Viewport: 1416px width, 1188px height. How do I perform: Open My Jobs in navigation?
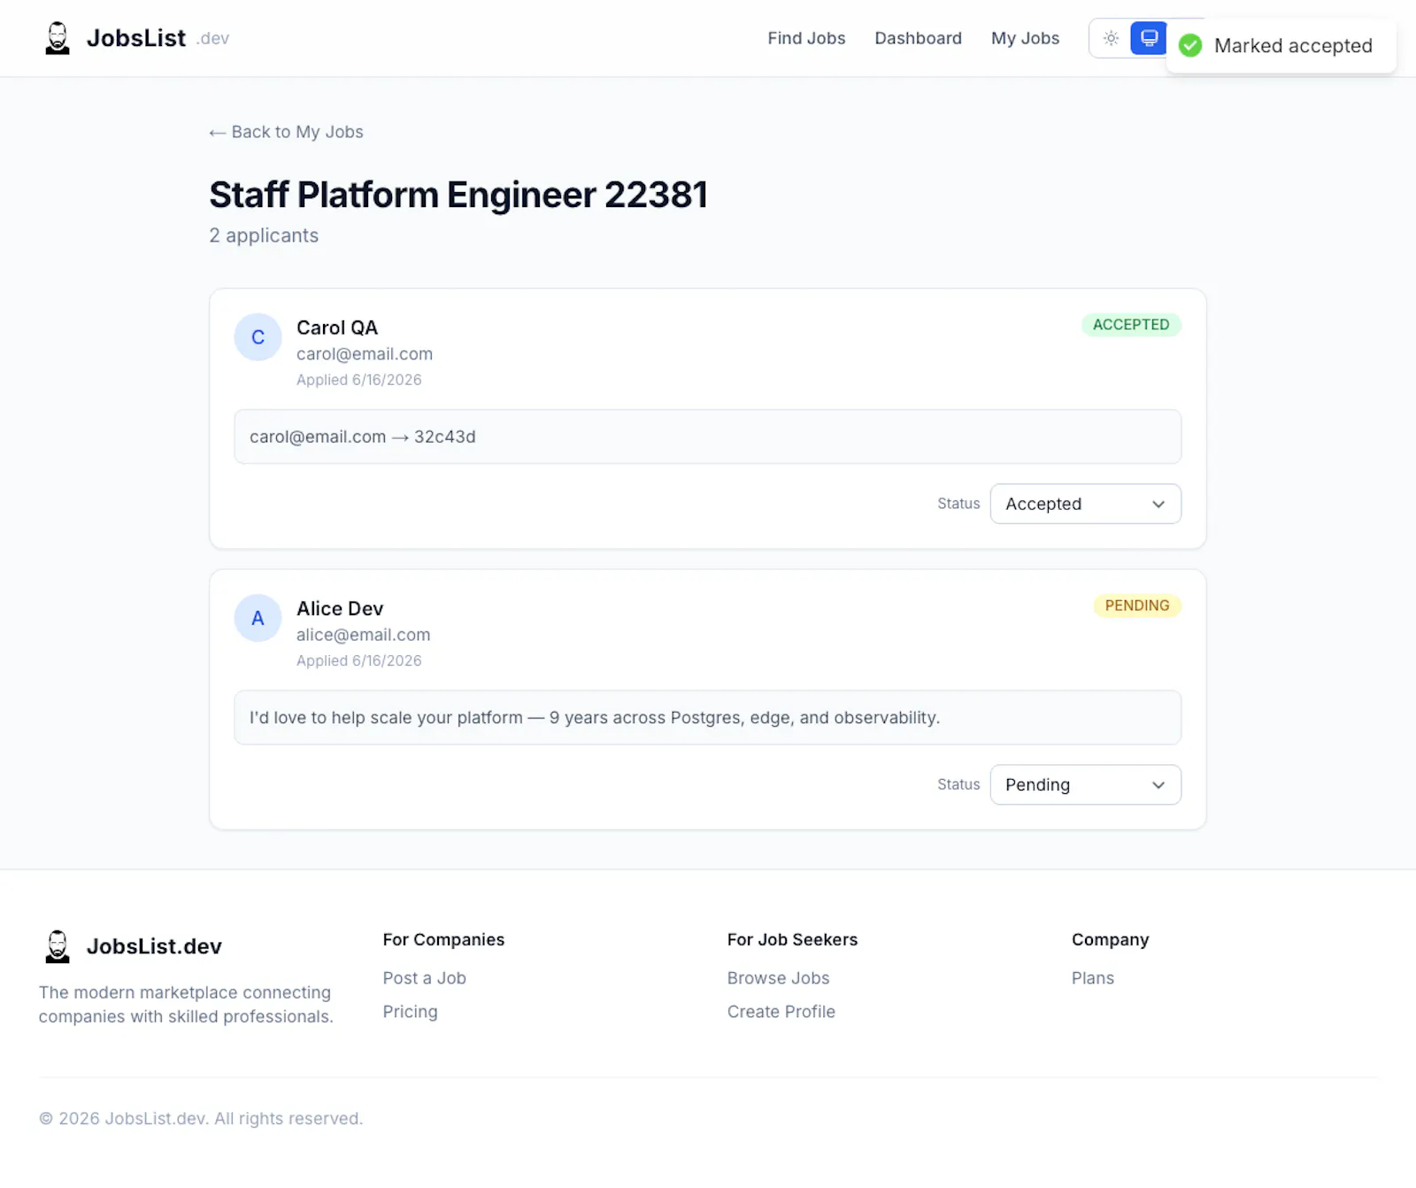coord(1025,38)
